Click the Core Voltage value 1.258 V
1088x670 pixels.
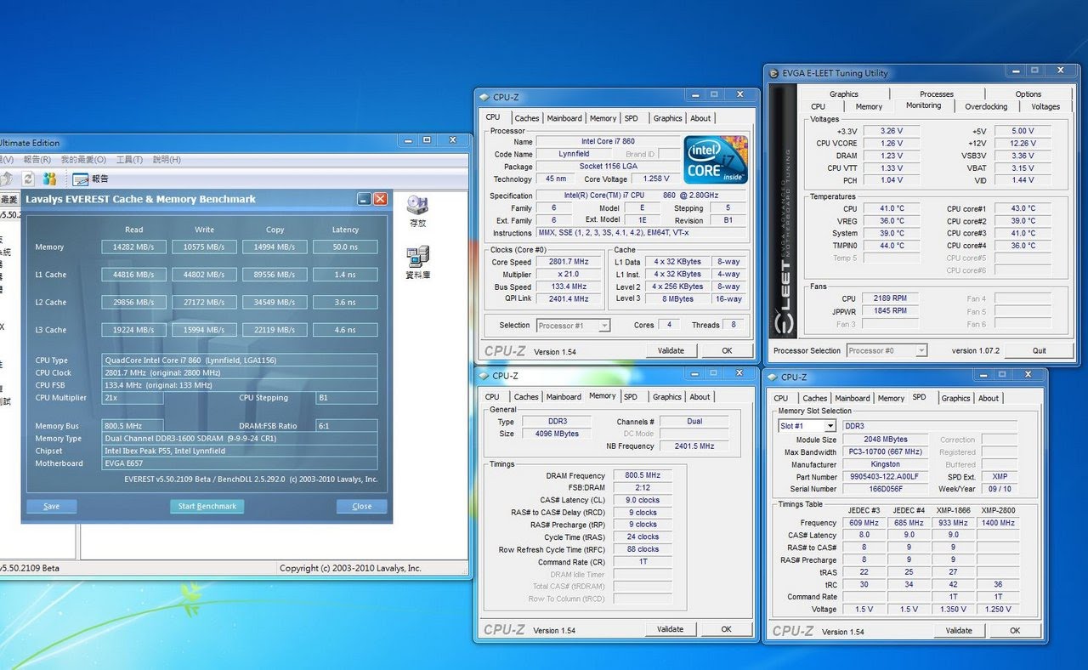click(656, 179)
